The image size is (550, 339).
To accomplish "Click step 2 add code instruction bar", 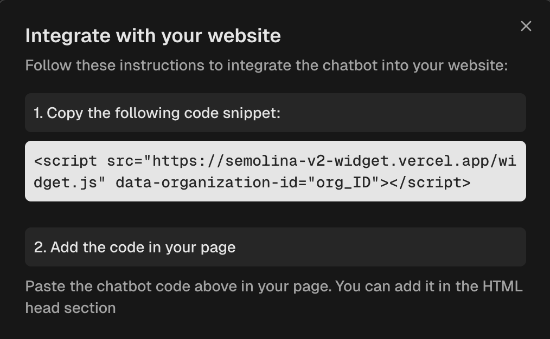I will coord(275,247).
